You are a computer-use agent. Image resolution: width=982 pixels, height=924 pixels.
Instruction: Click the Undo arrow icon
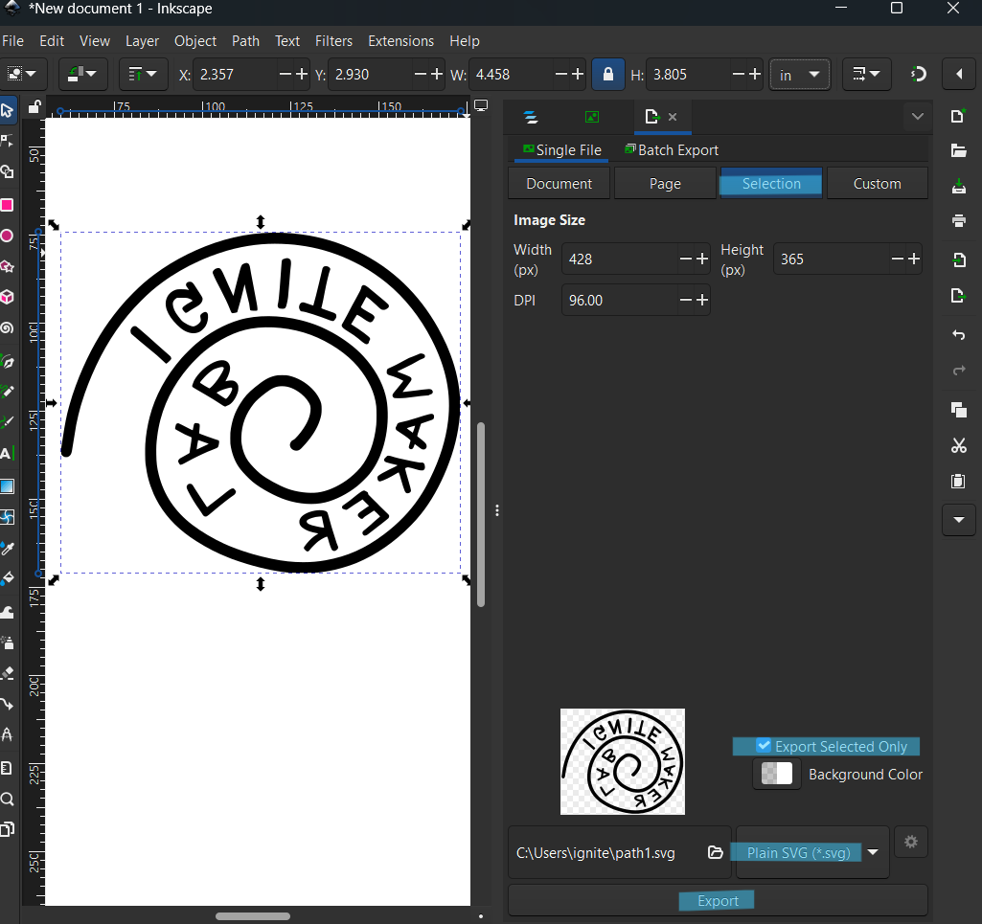tap(958, 335)
